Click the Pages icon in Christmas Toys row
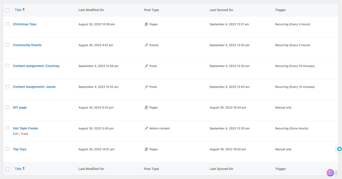The width and height of the screenshot is (342, 179). click(x=146, y=24)
